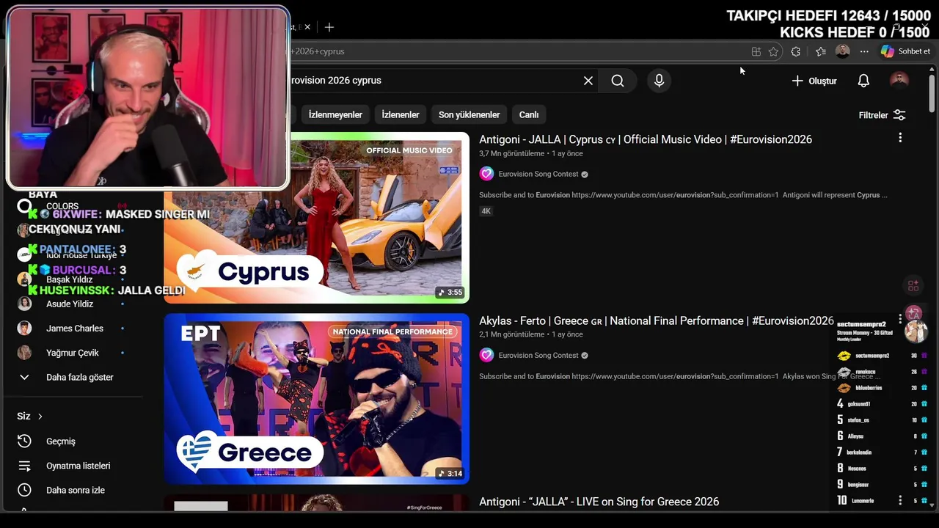
Task: Click the Akylas - Ferto Greece video title
Action: point(657,320)
